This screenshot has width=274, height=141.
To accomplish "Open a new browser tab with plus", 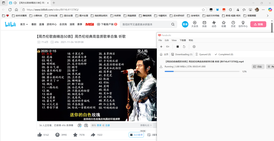I will (54, 3).
